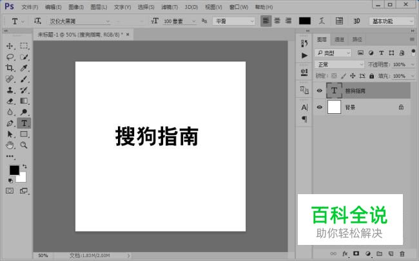
Task: Select the Quick Selection tool
Action: (24, 57)
